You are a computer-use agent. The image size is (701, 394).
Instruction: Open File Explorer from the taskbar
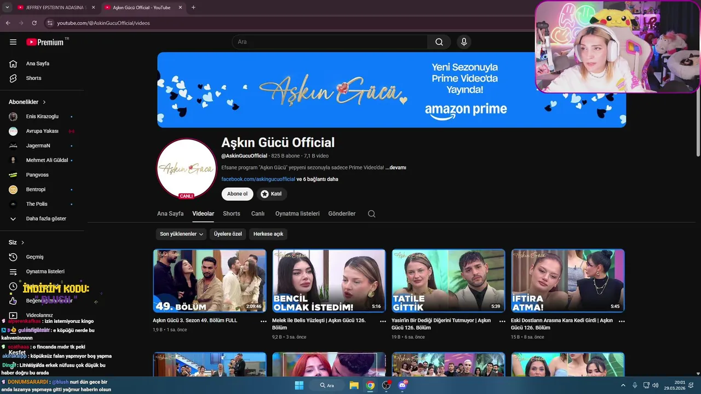click(x=354, y=385)
